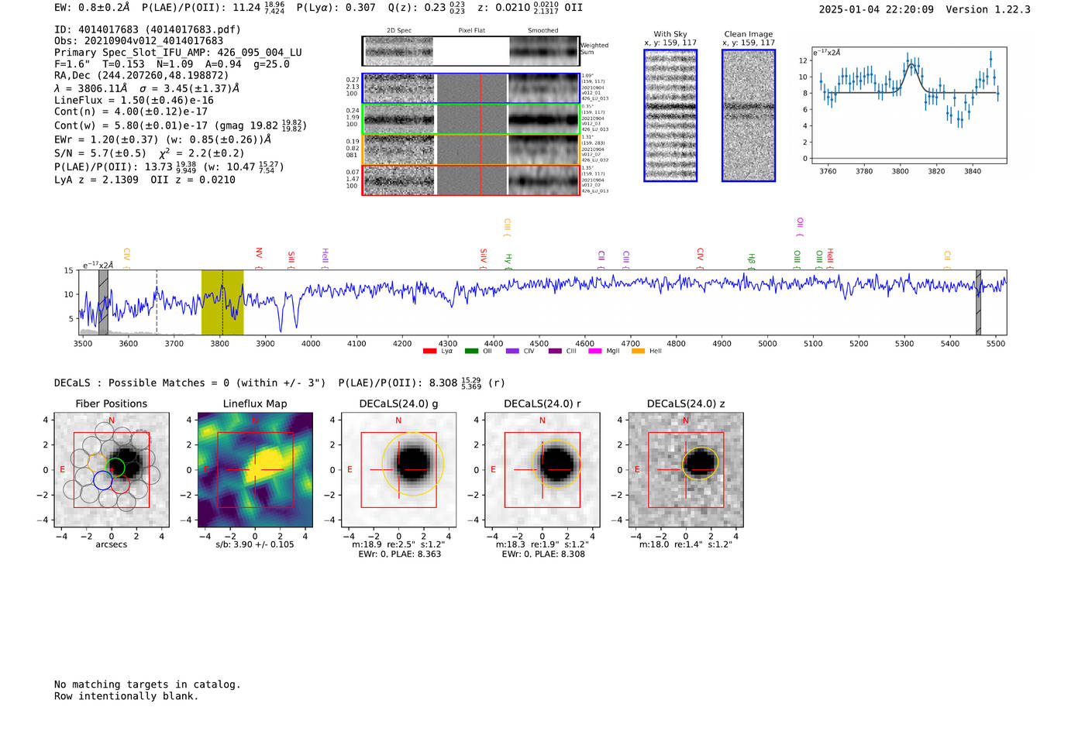The image size is (1085, 738).
Task: Click the orange CII line label
Action: tap(947, 259)
